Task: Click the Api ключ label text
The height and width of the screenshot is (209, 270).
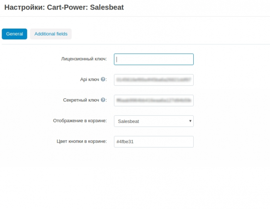Action: tap(89, 79)
